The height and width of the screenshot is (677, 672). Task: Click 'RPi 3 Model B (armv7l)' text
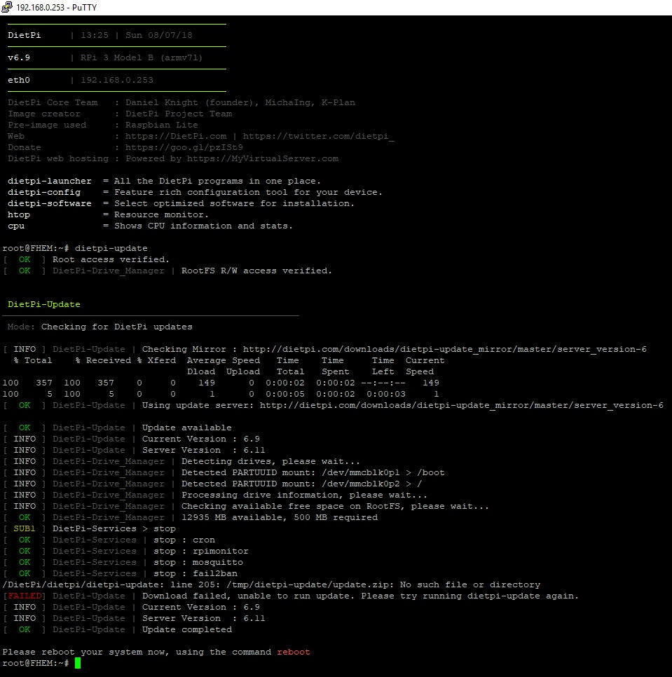[x=142, y=58]
